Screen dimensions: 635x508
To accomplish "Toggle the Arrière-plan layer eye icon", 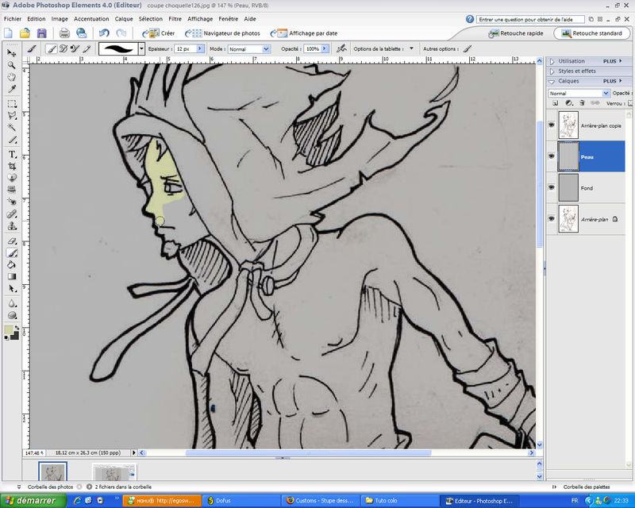I will click(x=551, y=219).
